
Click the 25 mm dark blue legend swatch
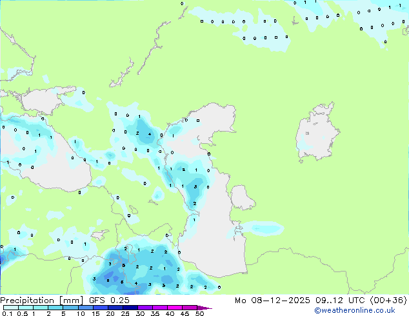(130, 308)
